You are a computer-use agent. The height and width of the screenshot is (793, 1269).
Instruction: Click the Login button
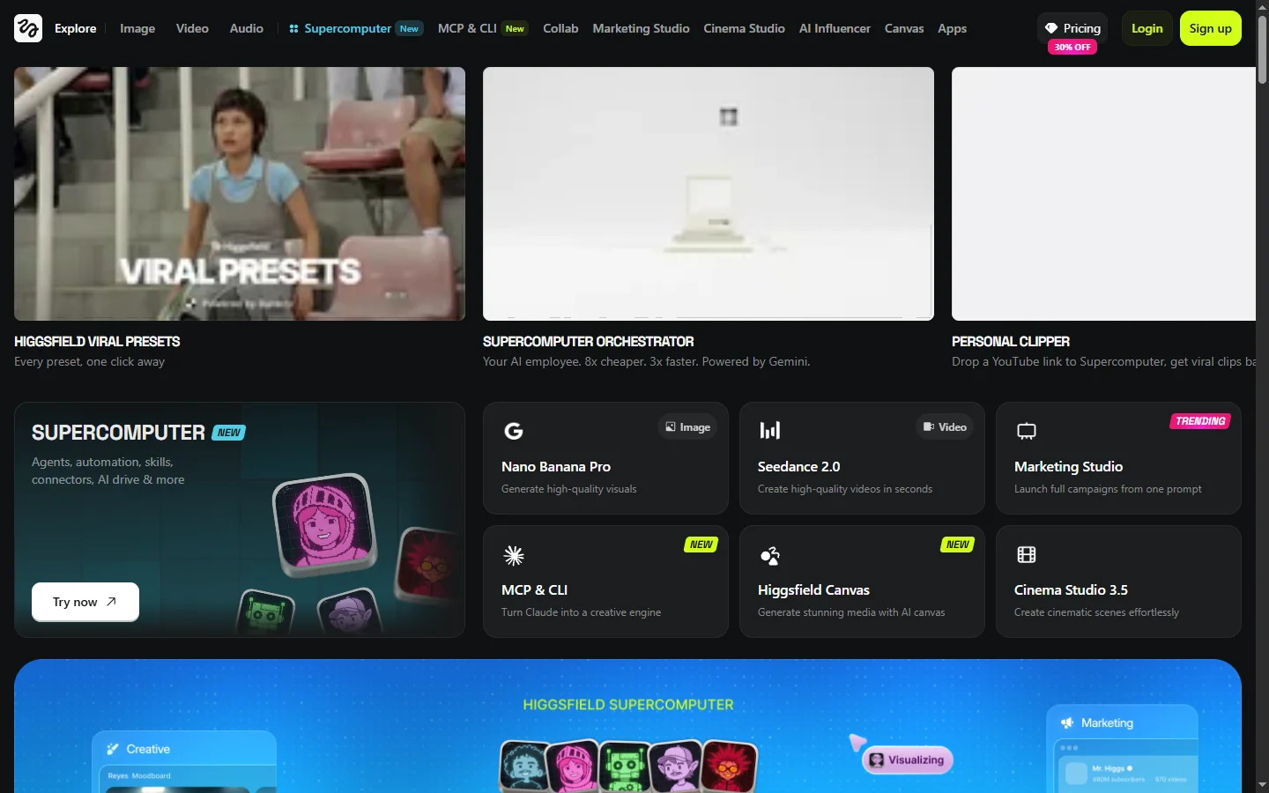click(x=1147, y=28)
